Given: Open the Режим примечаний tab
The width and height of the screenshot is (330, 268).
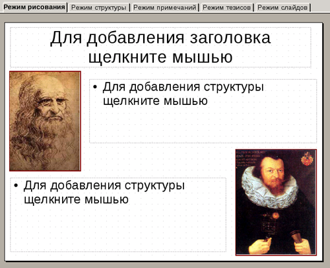Looking at the screenshot, I should coord(164,8).
